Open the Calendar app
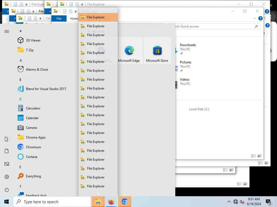Image resolution: width=277 pixels, height=207 pixels. (32, 118)
